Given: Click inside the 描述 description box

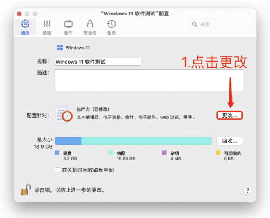Looking at the screenshot, I should pos(149,81).
